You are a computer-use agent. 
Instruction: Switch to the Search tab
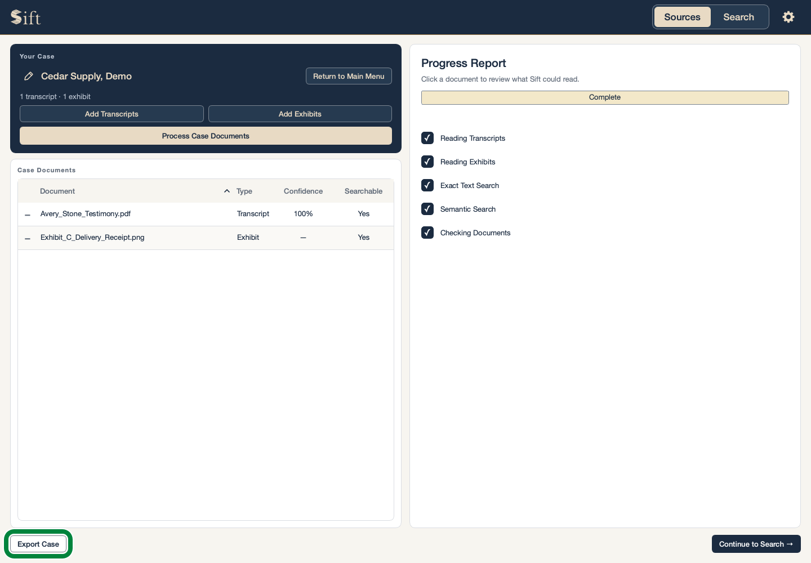[738, 17]
